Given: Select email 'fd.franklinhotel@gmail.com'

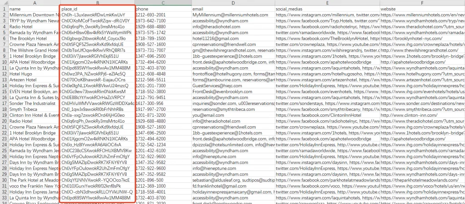Looking at the screenshot, I should tap(233, 186).
